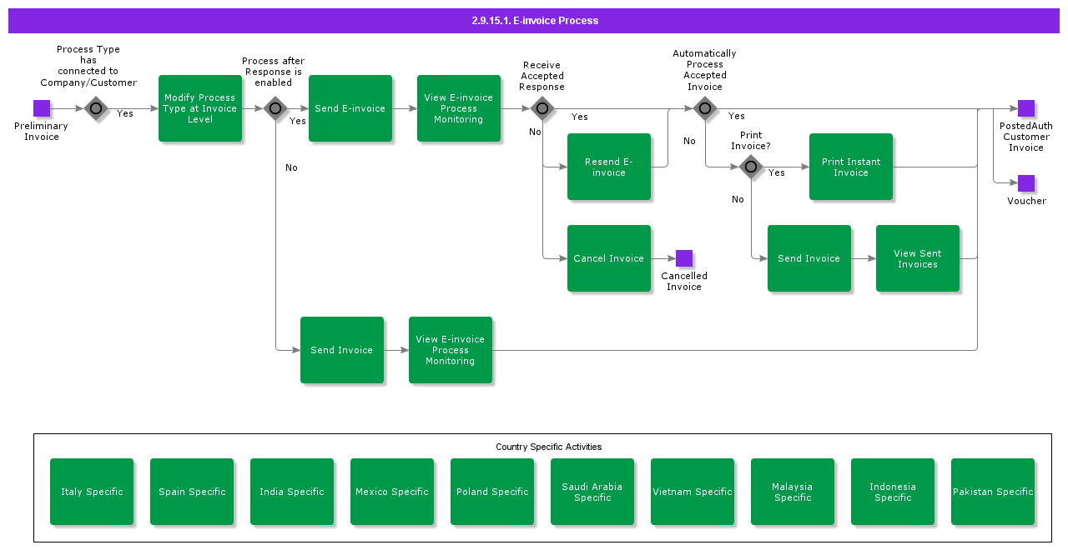The width and height of the screenshot is (1068, 550).
Task: Select the Automatically Process Accepted Invoice gateway
Action: click(705, 108)
